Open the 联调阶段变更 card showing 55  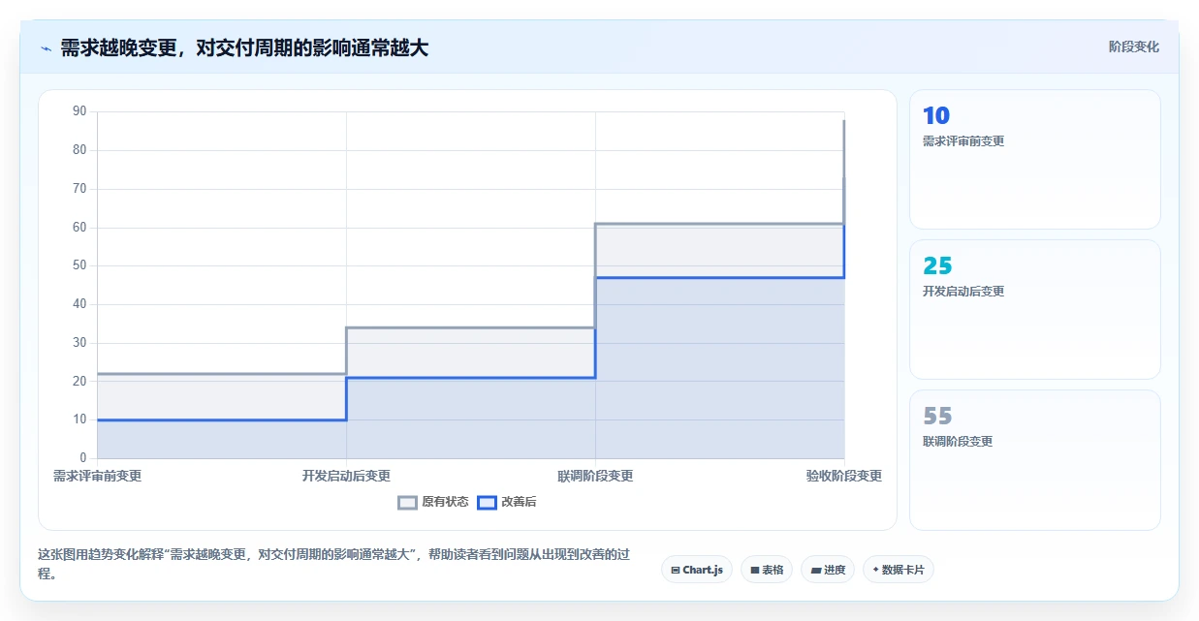[x=1034, y=460]
